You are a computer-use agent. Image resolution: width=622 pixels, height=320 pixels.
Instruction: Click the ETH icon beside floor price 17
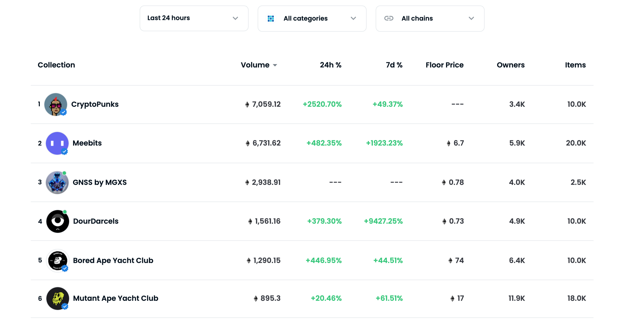(452, 298)
